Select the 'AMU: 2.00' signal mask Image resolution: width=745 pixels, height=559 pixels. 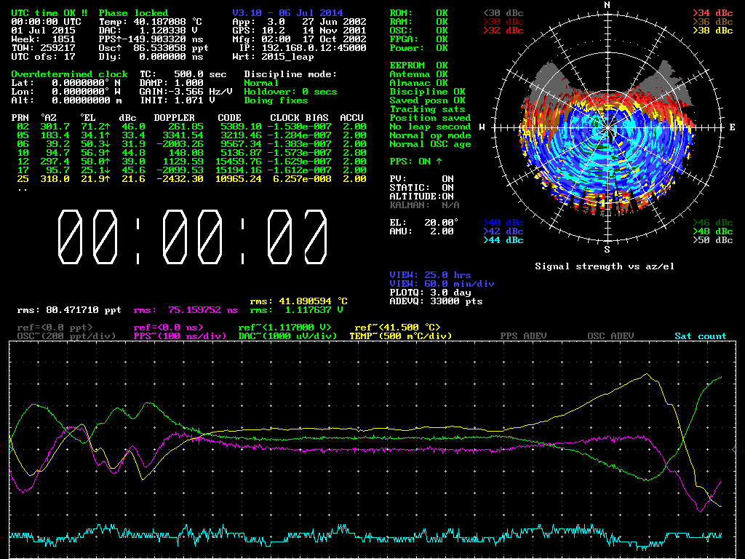[421, 231]
